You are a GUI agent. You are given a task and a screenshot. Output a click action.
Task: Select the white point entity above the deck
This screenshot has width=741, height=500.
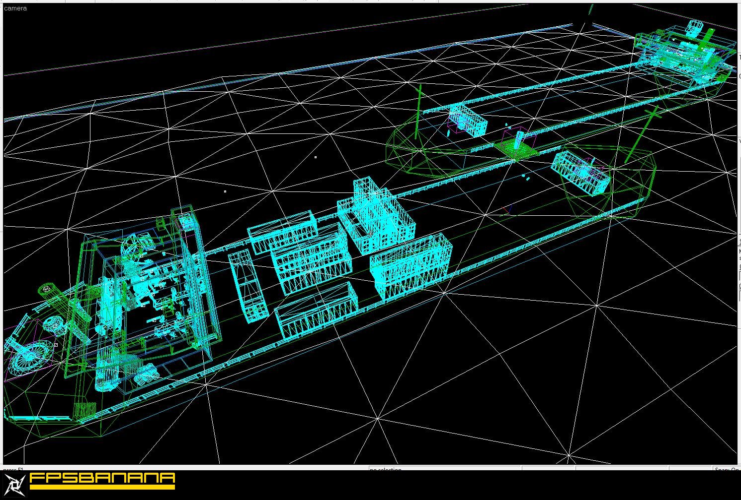[x=316, y=157]
